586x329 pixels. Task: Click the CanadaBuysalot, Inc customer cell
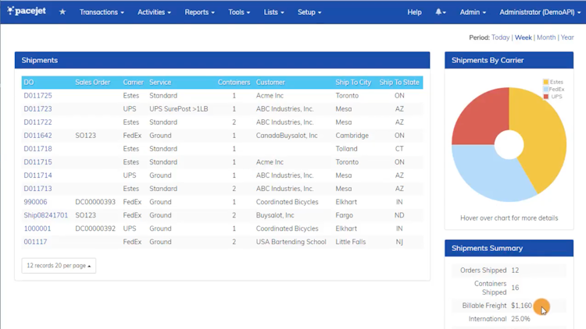[287, 136]
